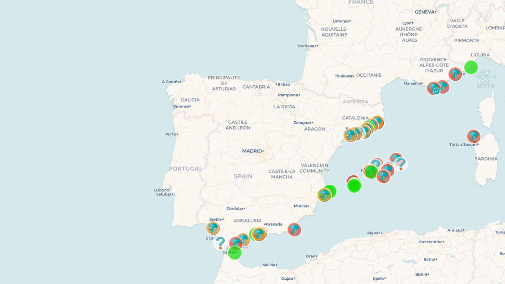Click the Madrid city label
This screenshot has width=505, height=284.
click(252, 151)
